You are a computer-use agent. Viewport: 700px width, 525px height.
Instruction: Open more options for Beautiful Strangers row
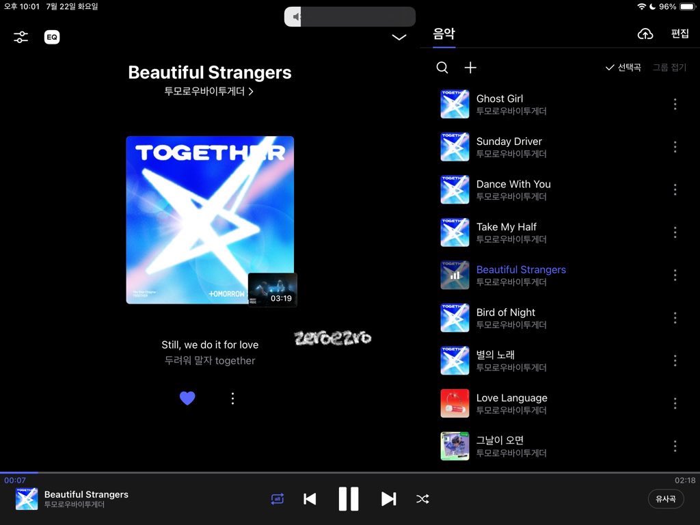tap(675, 275)
